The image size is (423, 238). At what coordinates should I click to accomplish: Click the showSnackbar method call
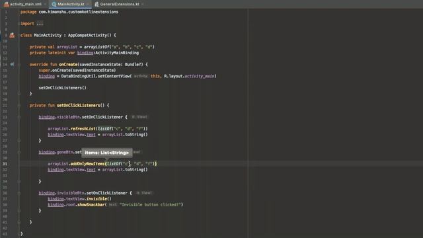click(x=92, y=204)
